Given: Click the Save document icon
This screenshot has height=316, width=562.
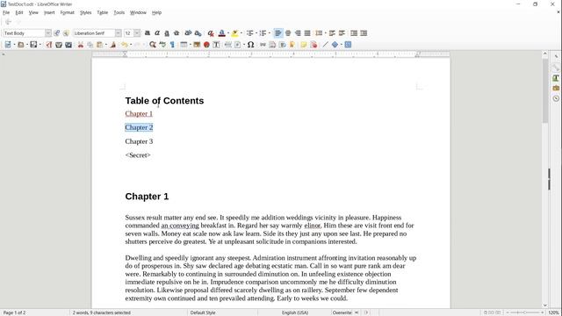Looking at the screenshot, I should point(33,45).
